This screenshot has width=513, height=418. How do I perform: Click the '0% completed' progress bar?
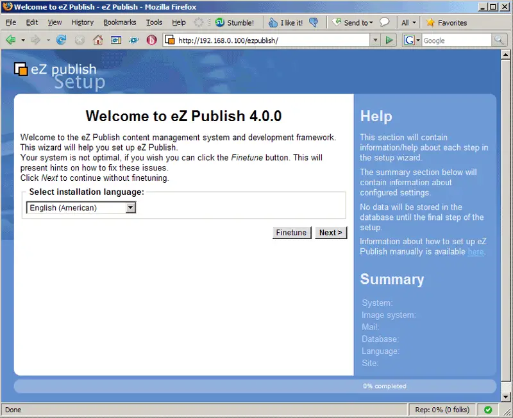point(255,387)
